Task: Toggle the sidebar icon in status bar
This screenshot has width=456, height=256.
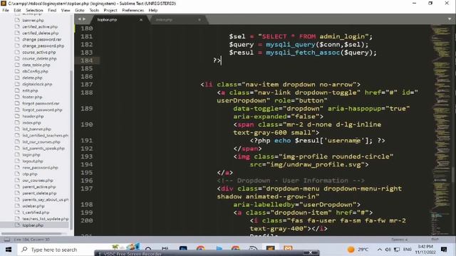Action: (6, 240)
